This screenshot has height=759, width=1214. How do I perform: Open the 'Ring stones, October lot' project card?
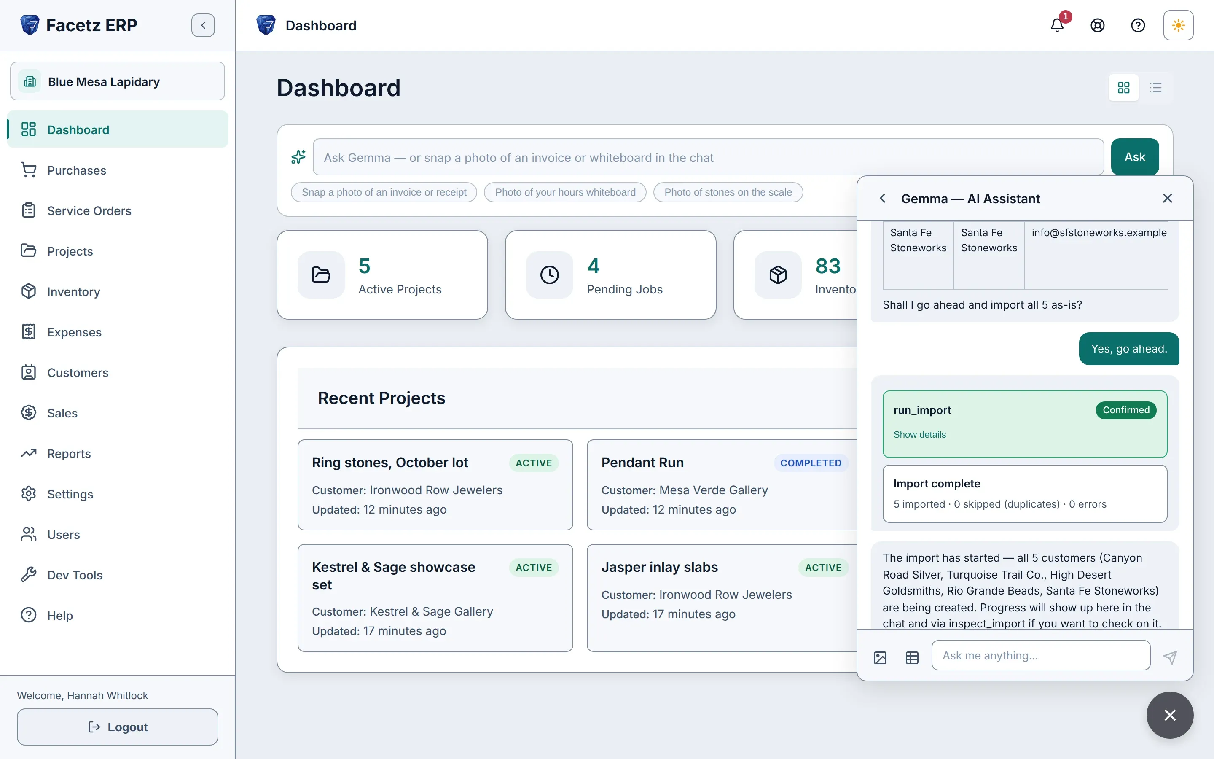pos(435,485)
